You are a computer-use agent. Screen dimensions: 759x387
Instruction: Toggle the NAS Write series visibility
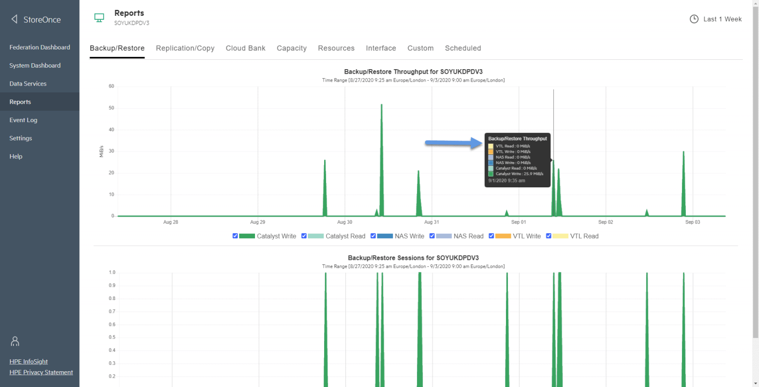pyautogui.click(x=373, y=236)
